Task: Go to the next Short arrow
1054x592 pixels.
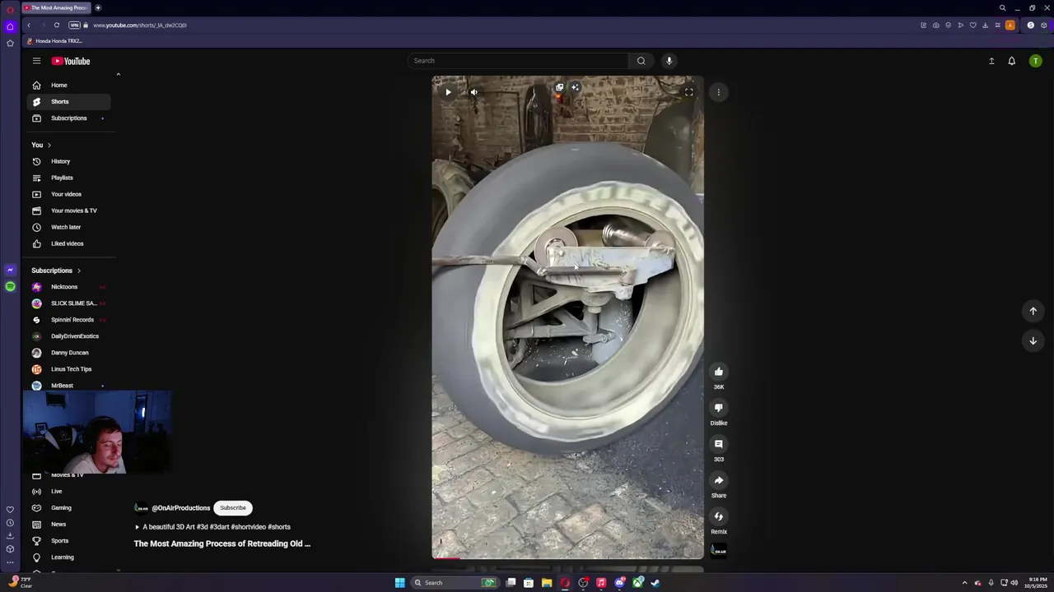Action: (x=1033, y=340)
